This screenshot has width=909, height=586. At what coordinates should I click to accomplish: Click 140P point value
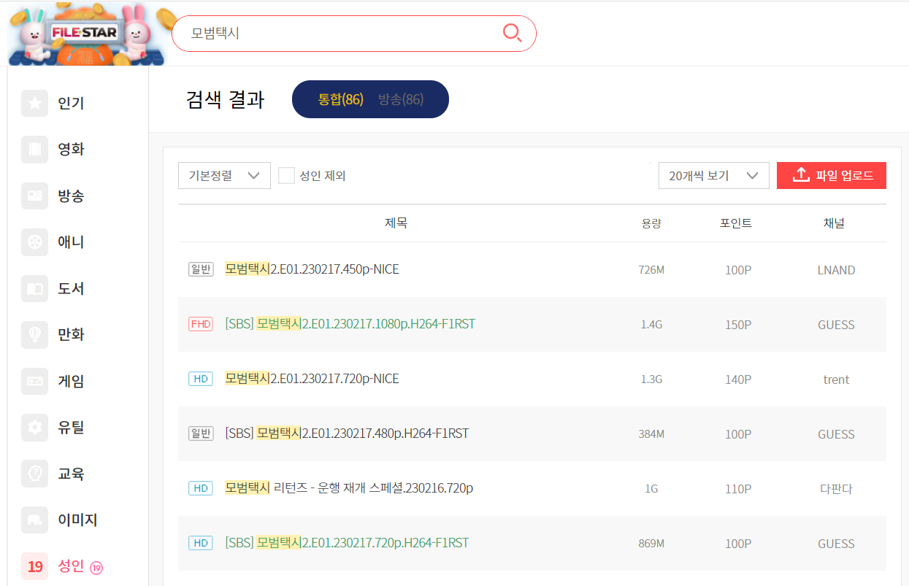[x=738, y=379]
